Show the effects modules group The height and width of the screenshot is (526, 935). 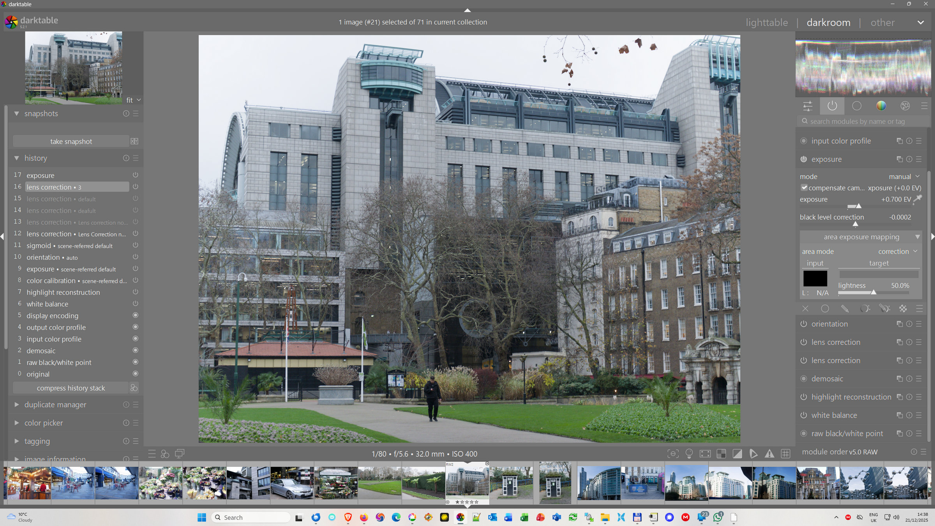click(x=905, y=106)
